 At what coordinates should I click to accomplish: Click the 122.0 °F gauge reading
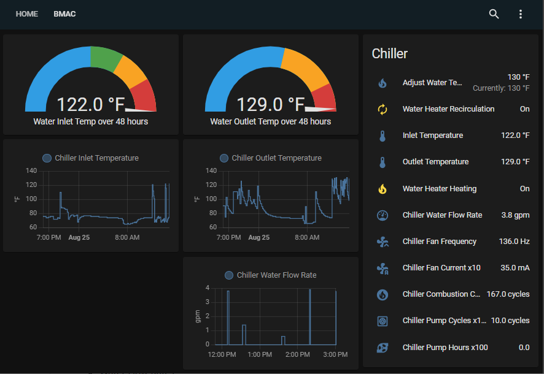(90, 104)
